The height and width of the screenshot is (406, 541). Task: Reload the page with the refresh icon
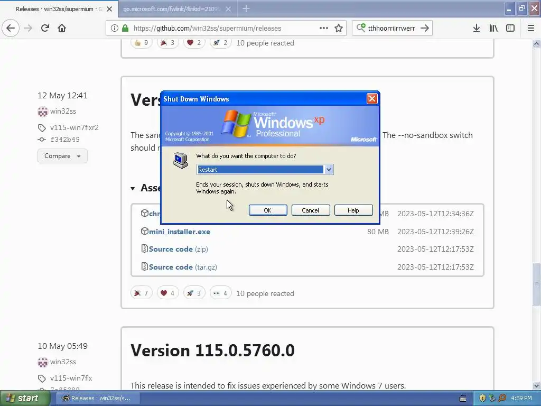tap(45, 28)
